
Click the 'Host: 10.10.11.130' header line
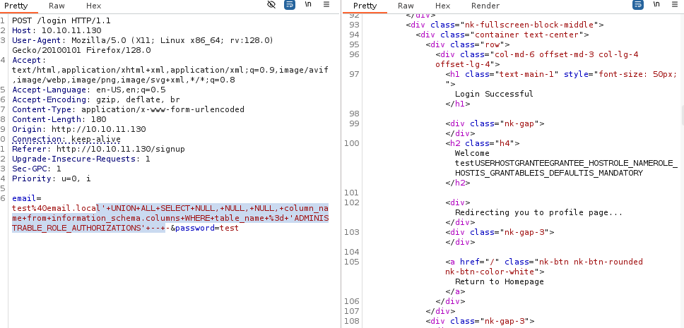coord(57,30)
